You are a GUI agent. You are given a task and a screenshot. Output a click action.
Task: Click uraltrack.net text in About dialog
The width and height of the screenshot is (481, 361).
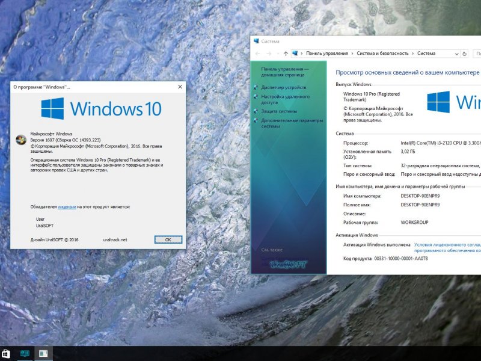115,239
